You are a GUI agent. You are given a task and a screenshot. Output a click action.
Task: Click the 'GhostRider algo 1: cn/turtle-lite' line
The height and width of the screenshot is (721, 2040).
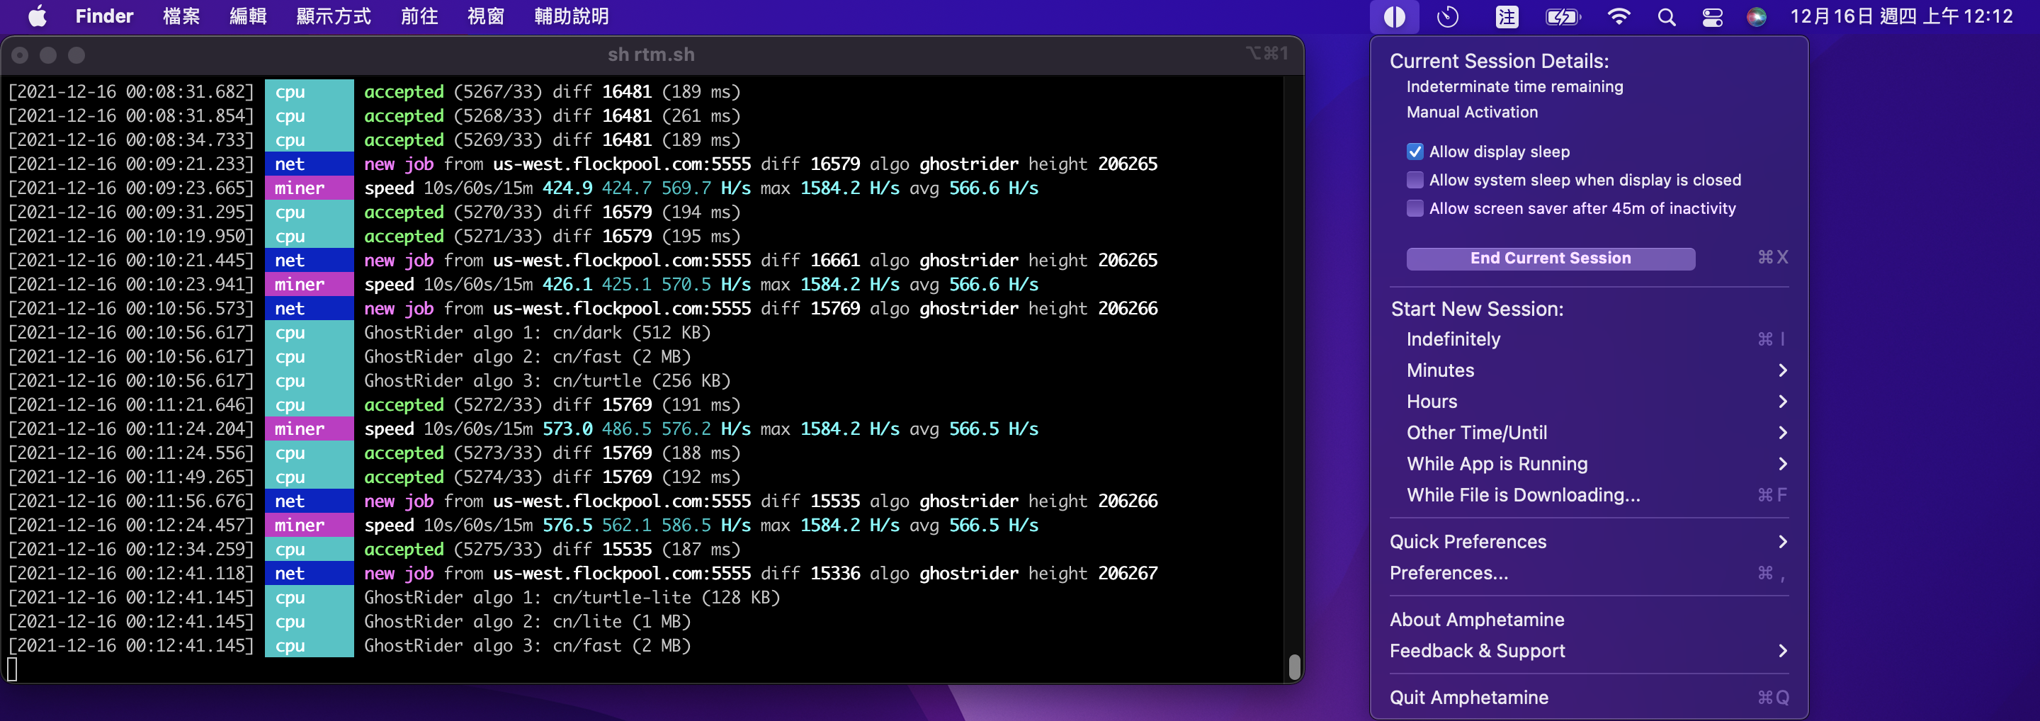572,598
